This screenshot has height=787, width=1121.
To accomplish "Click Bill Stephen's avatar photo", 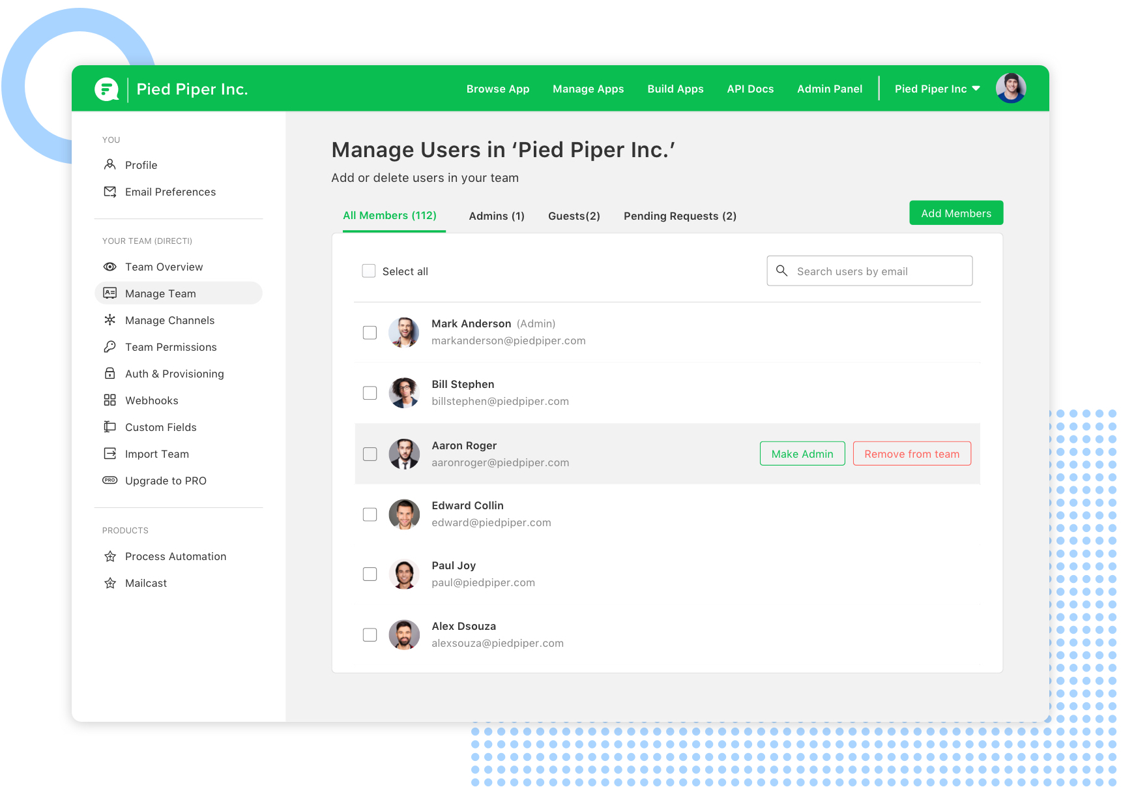I will (x=404, y=393).
